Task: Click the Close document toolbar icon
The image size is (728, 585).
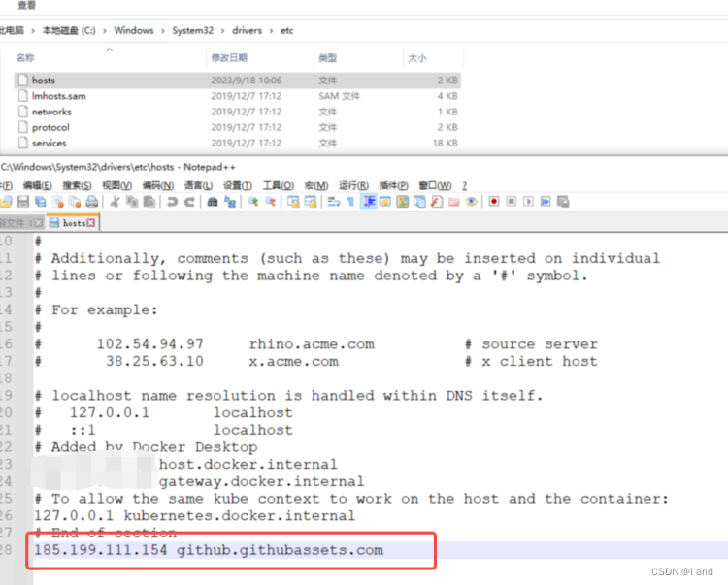Action: pyautogui.click(x=57, y=202)
